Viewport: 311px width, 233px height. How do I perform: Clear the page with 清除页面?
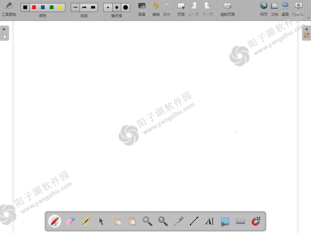point(227,9)
